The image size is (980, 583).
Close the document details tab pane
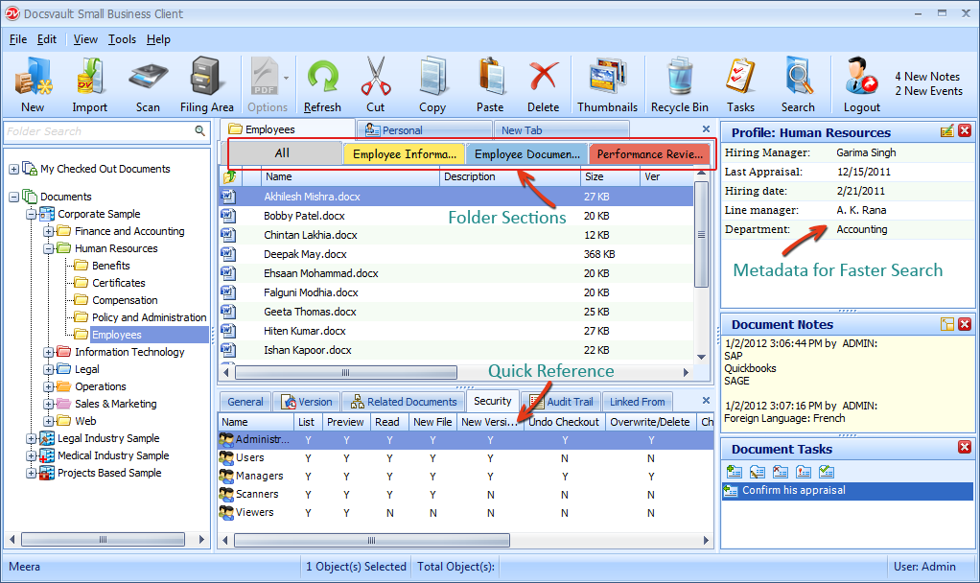[706, 401]
